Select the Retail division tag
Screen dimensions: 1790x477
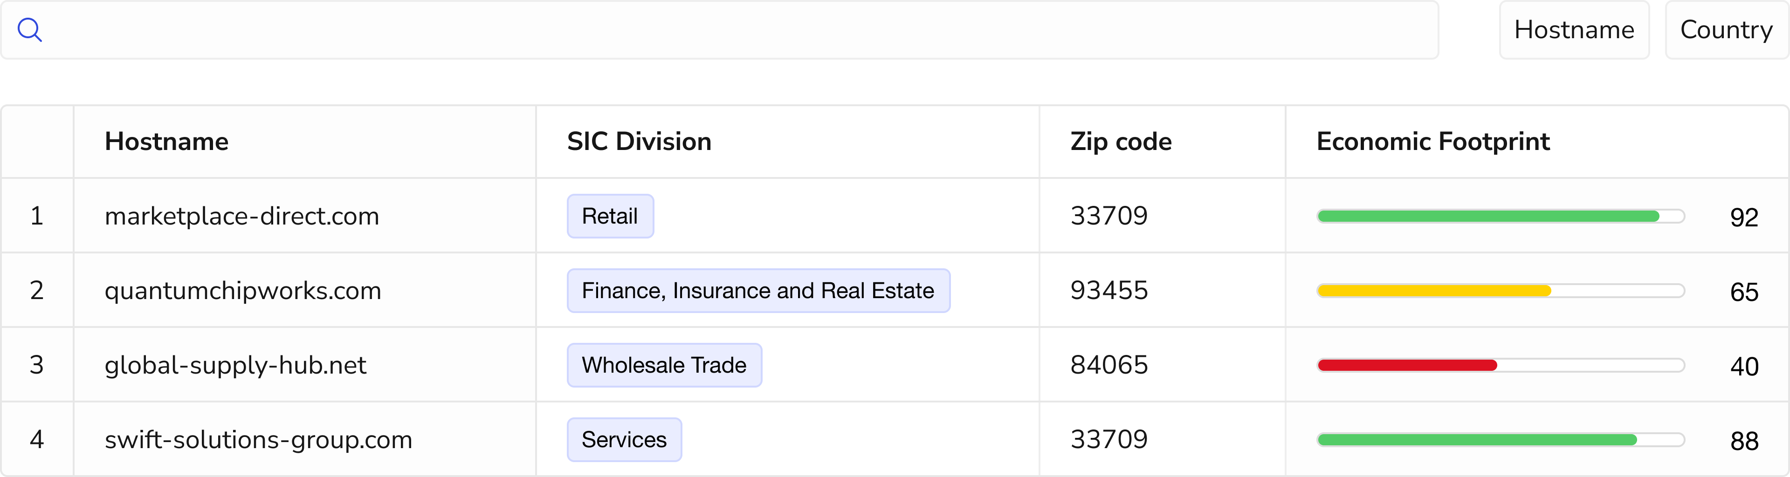tap(610, 216)
